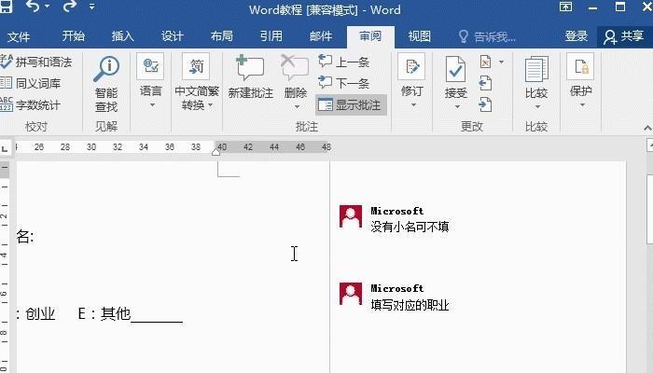
Task: Click text 其他 in document
Action: 116,313
